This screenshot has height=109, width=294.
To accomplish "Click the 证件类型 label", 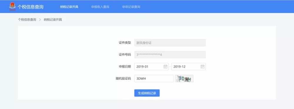I will (125, 43).
